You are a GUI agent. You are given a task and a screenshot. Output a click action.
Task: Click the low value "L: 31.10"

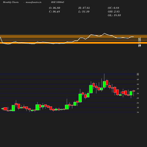coord(84,12)
